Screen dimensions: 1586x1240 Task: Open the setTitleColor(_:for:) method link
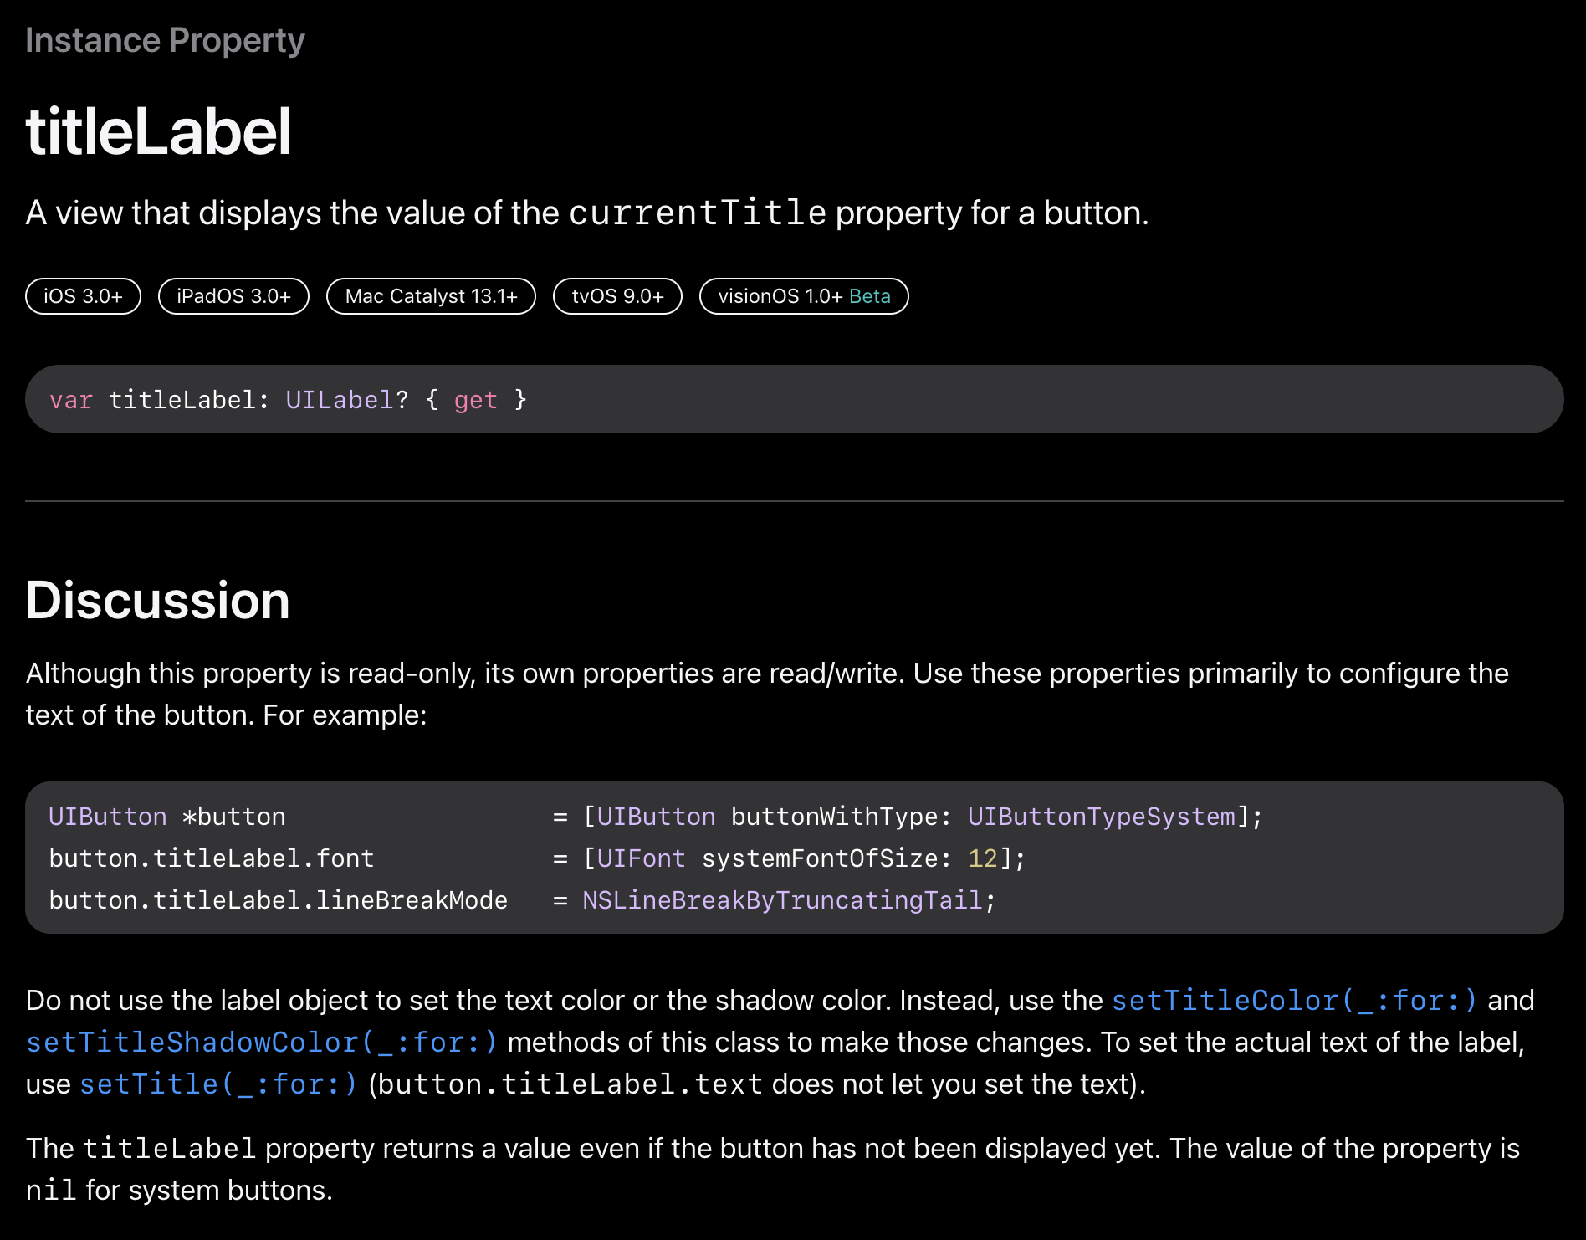click(x=1294, y=1001)
